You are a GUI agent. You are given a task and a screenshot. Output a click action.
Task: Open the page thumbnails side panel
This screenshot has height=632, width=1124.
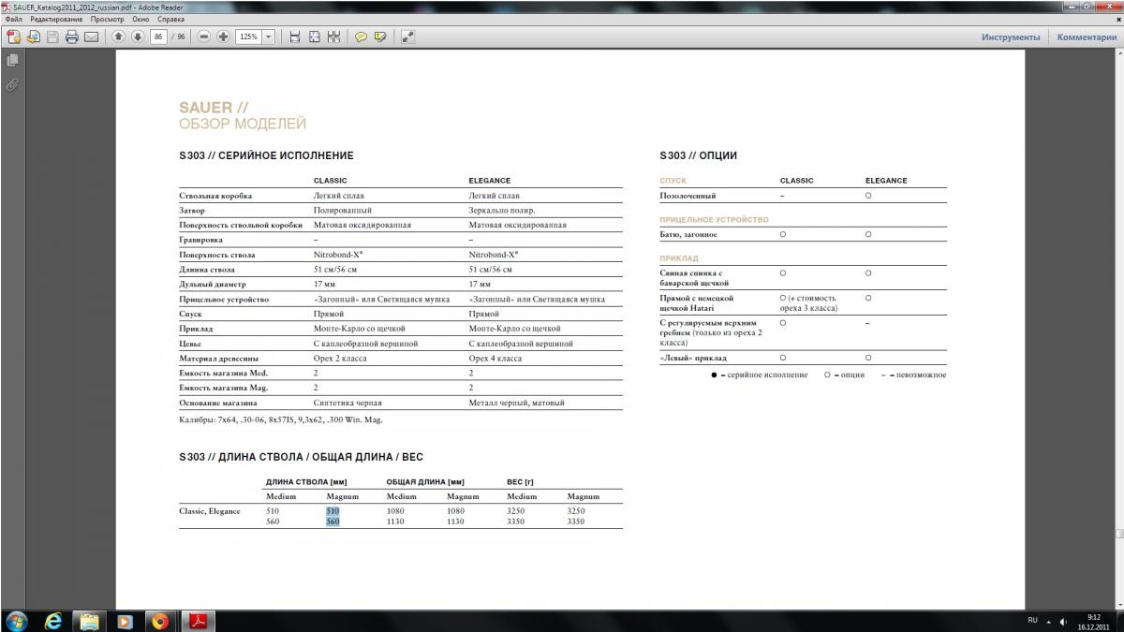tap(12, 61)
